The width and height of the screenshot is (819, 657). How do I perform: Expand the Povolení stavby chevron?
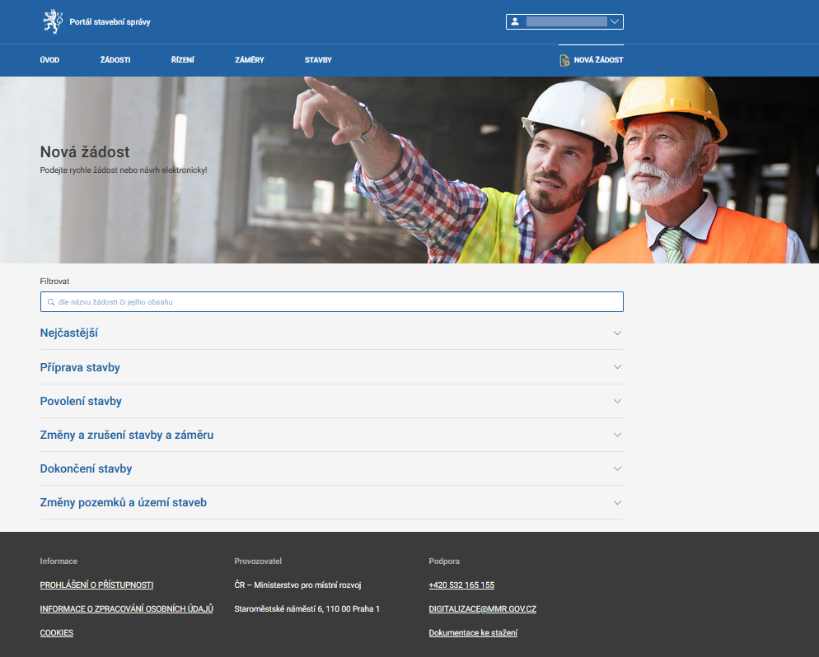click(x=617, y=401)
